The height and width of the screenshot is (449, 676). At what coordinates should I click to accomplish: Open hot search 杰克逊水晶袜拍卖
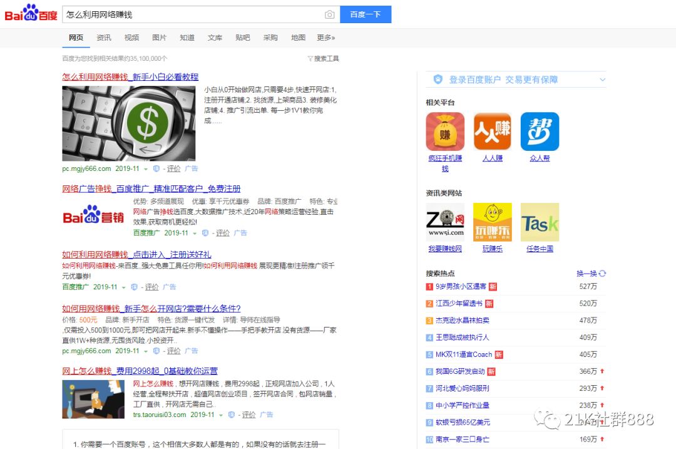[462, 321]
